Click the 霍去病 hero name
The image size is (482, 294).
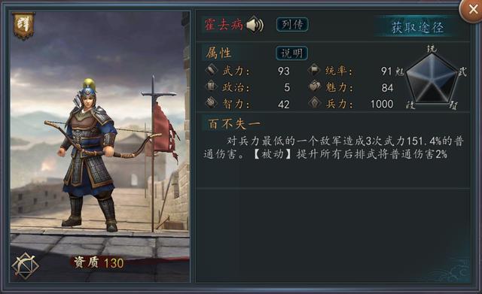point(224,25)
